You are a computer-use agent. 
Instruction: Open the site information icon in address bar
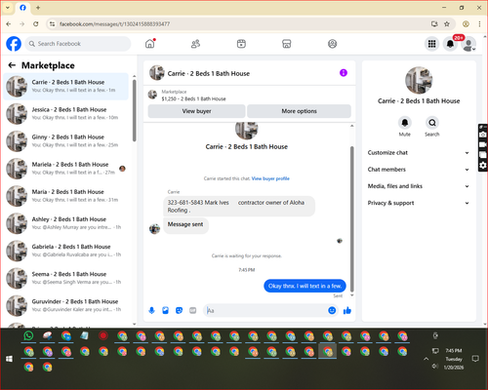tap(52, 24)
